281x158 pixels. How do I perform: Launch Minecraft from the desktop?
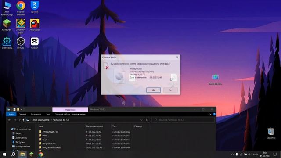[x=7, y=25]
